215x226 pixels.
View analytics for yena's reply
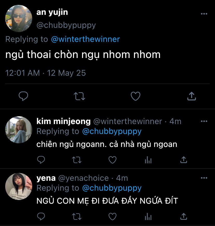tap(148, 216)
